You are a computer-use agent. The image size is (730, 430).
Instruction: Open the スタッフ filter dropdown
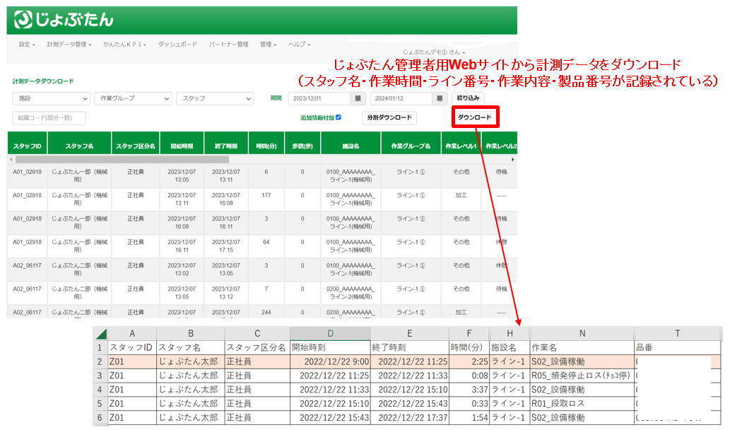pos(215,98)
